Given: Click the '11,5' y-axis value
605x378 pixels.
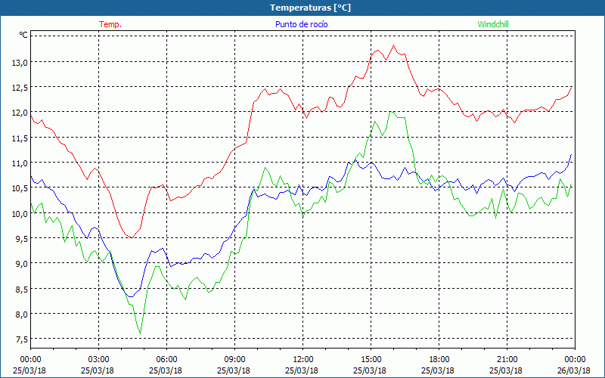Looking at the screenshot, I should pyautogui.click(x=20, y=138).
